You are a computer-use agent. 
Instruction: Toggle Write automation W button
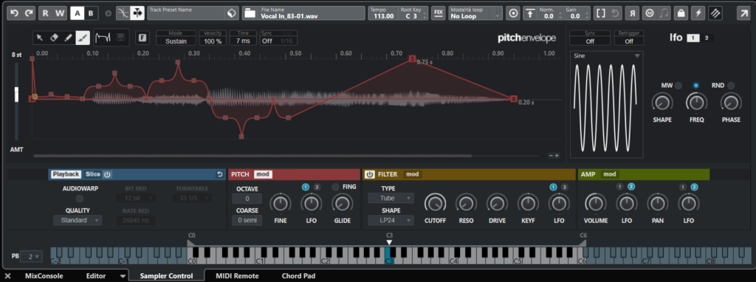59,13
